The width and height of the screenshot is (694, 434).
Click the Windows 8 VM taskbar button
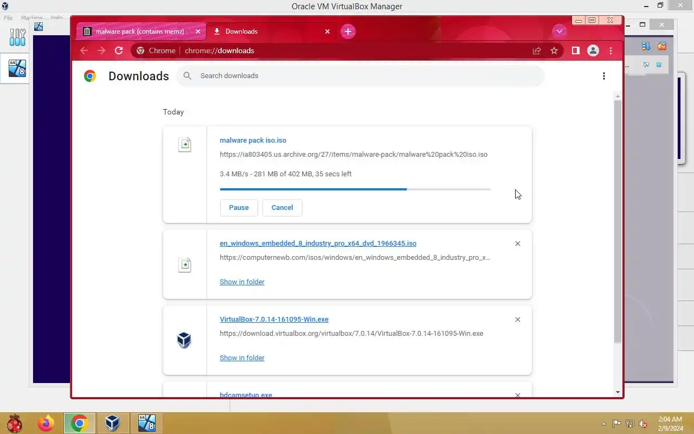147,423
